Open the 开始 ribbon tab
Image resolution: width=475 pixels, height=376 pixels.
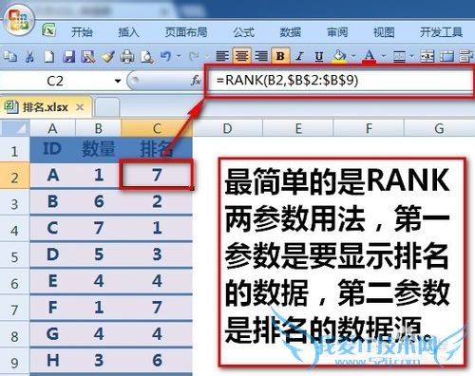click(x=82, y=32)
